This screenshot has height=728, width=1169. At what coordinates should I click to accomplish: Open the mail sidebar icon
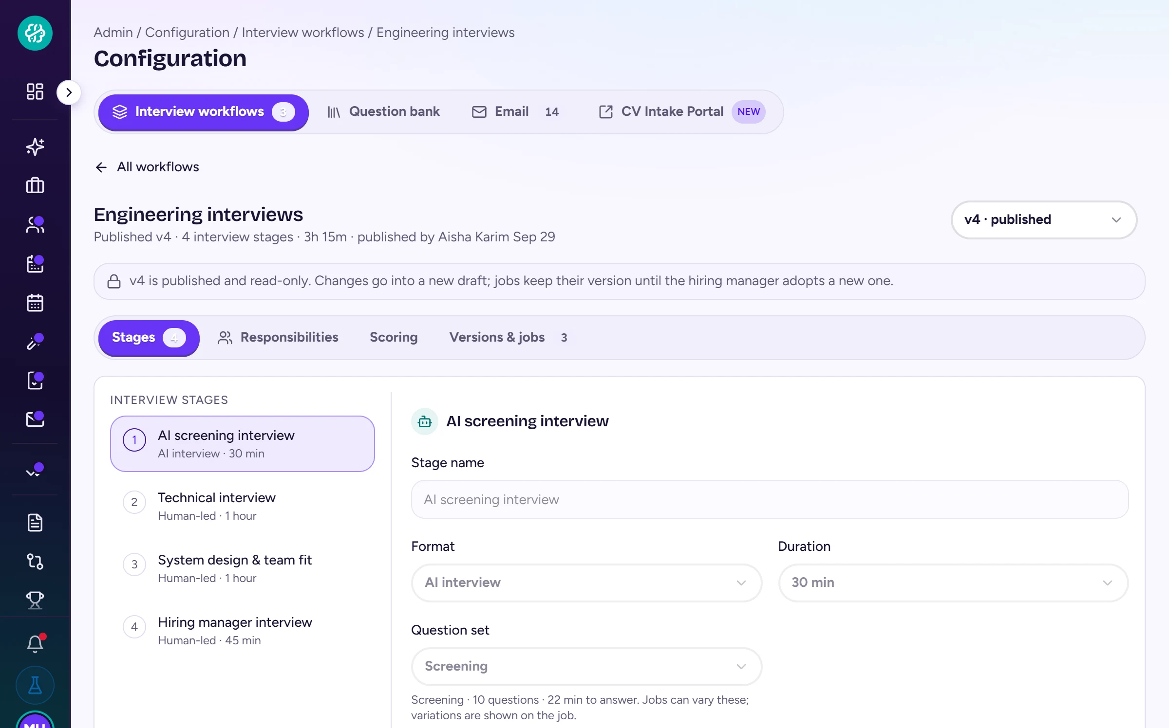35,419
